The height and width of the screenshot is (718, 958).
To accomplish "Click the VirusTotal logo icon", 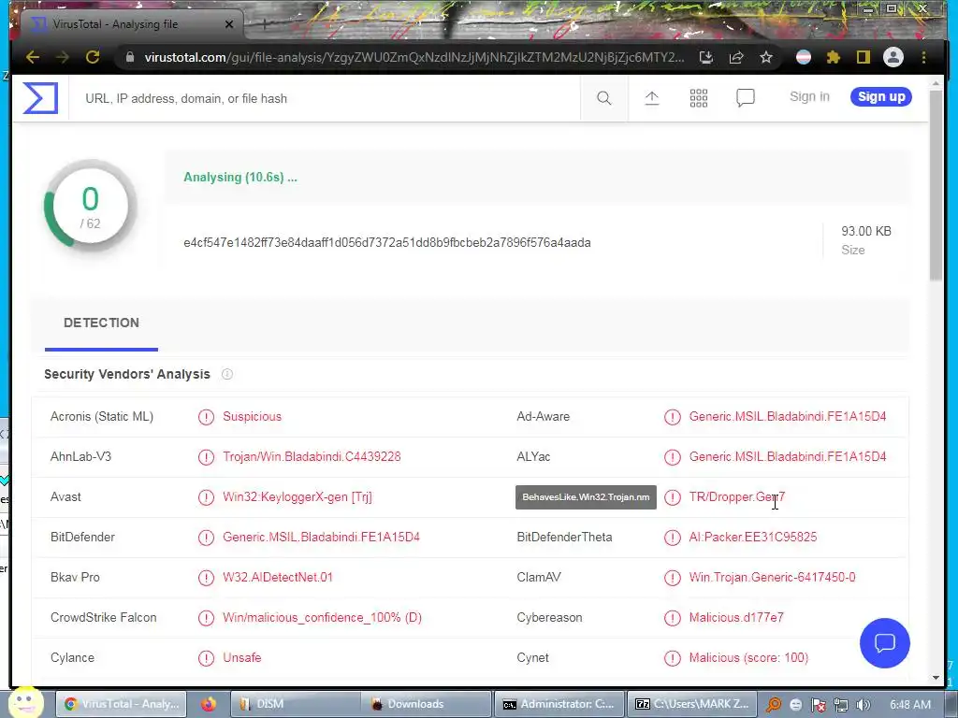I will coord(40,97).
